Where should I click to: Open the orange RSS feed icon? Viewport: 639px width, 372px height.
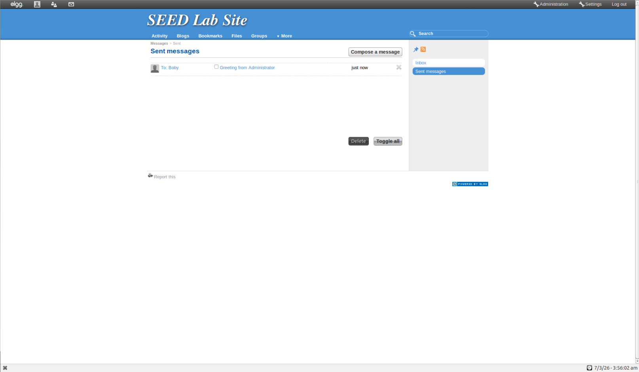(x=423, y=49)
